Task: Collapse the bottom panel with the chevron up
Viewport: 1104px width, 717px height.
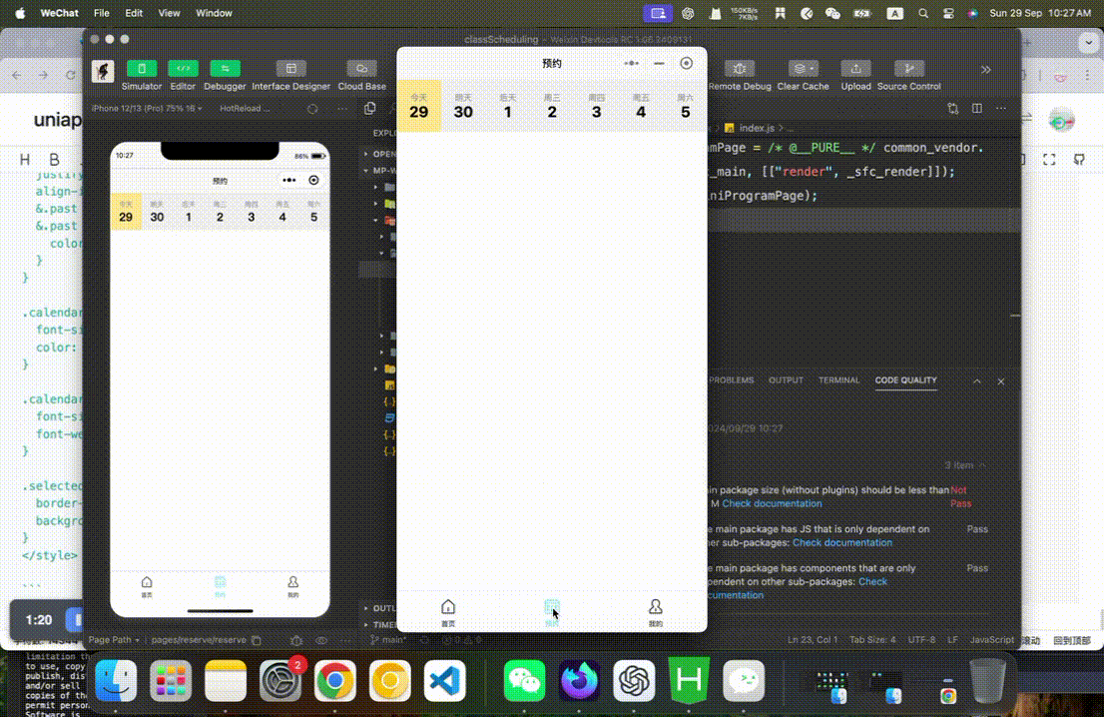Action: [977, 381]
